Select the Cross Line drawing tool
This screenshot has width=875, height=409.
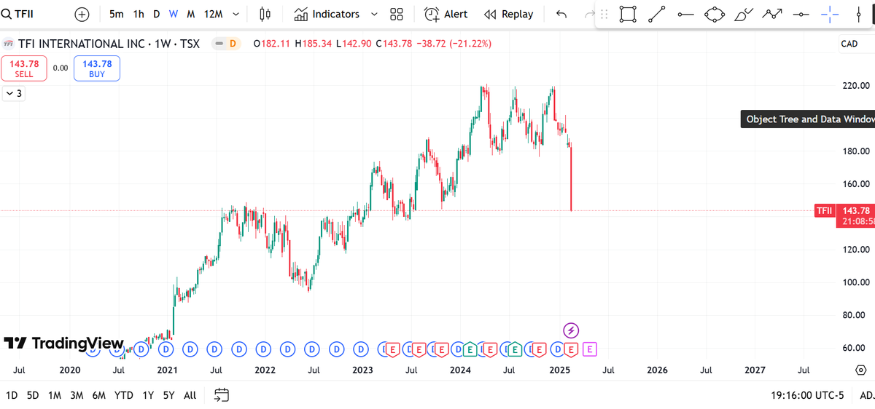coord(830,14)
